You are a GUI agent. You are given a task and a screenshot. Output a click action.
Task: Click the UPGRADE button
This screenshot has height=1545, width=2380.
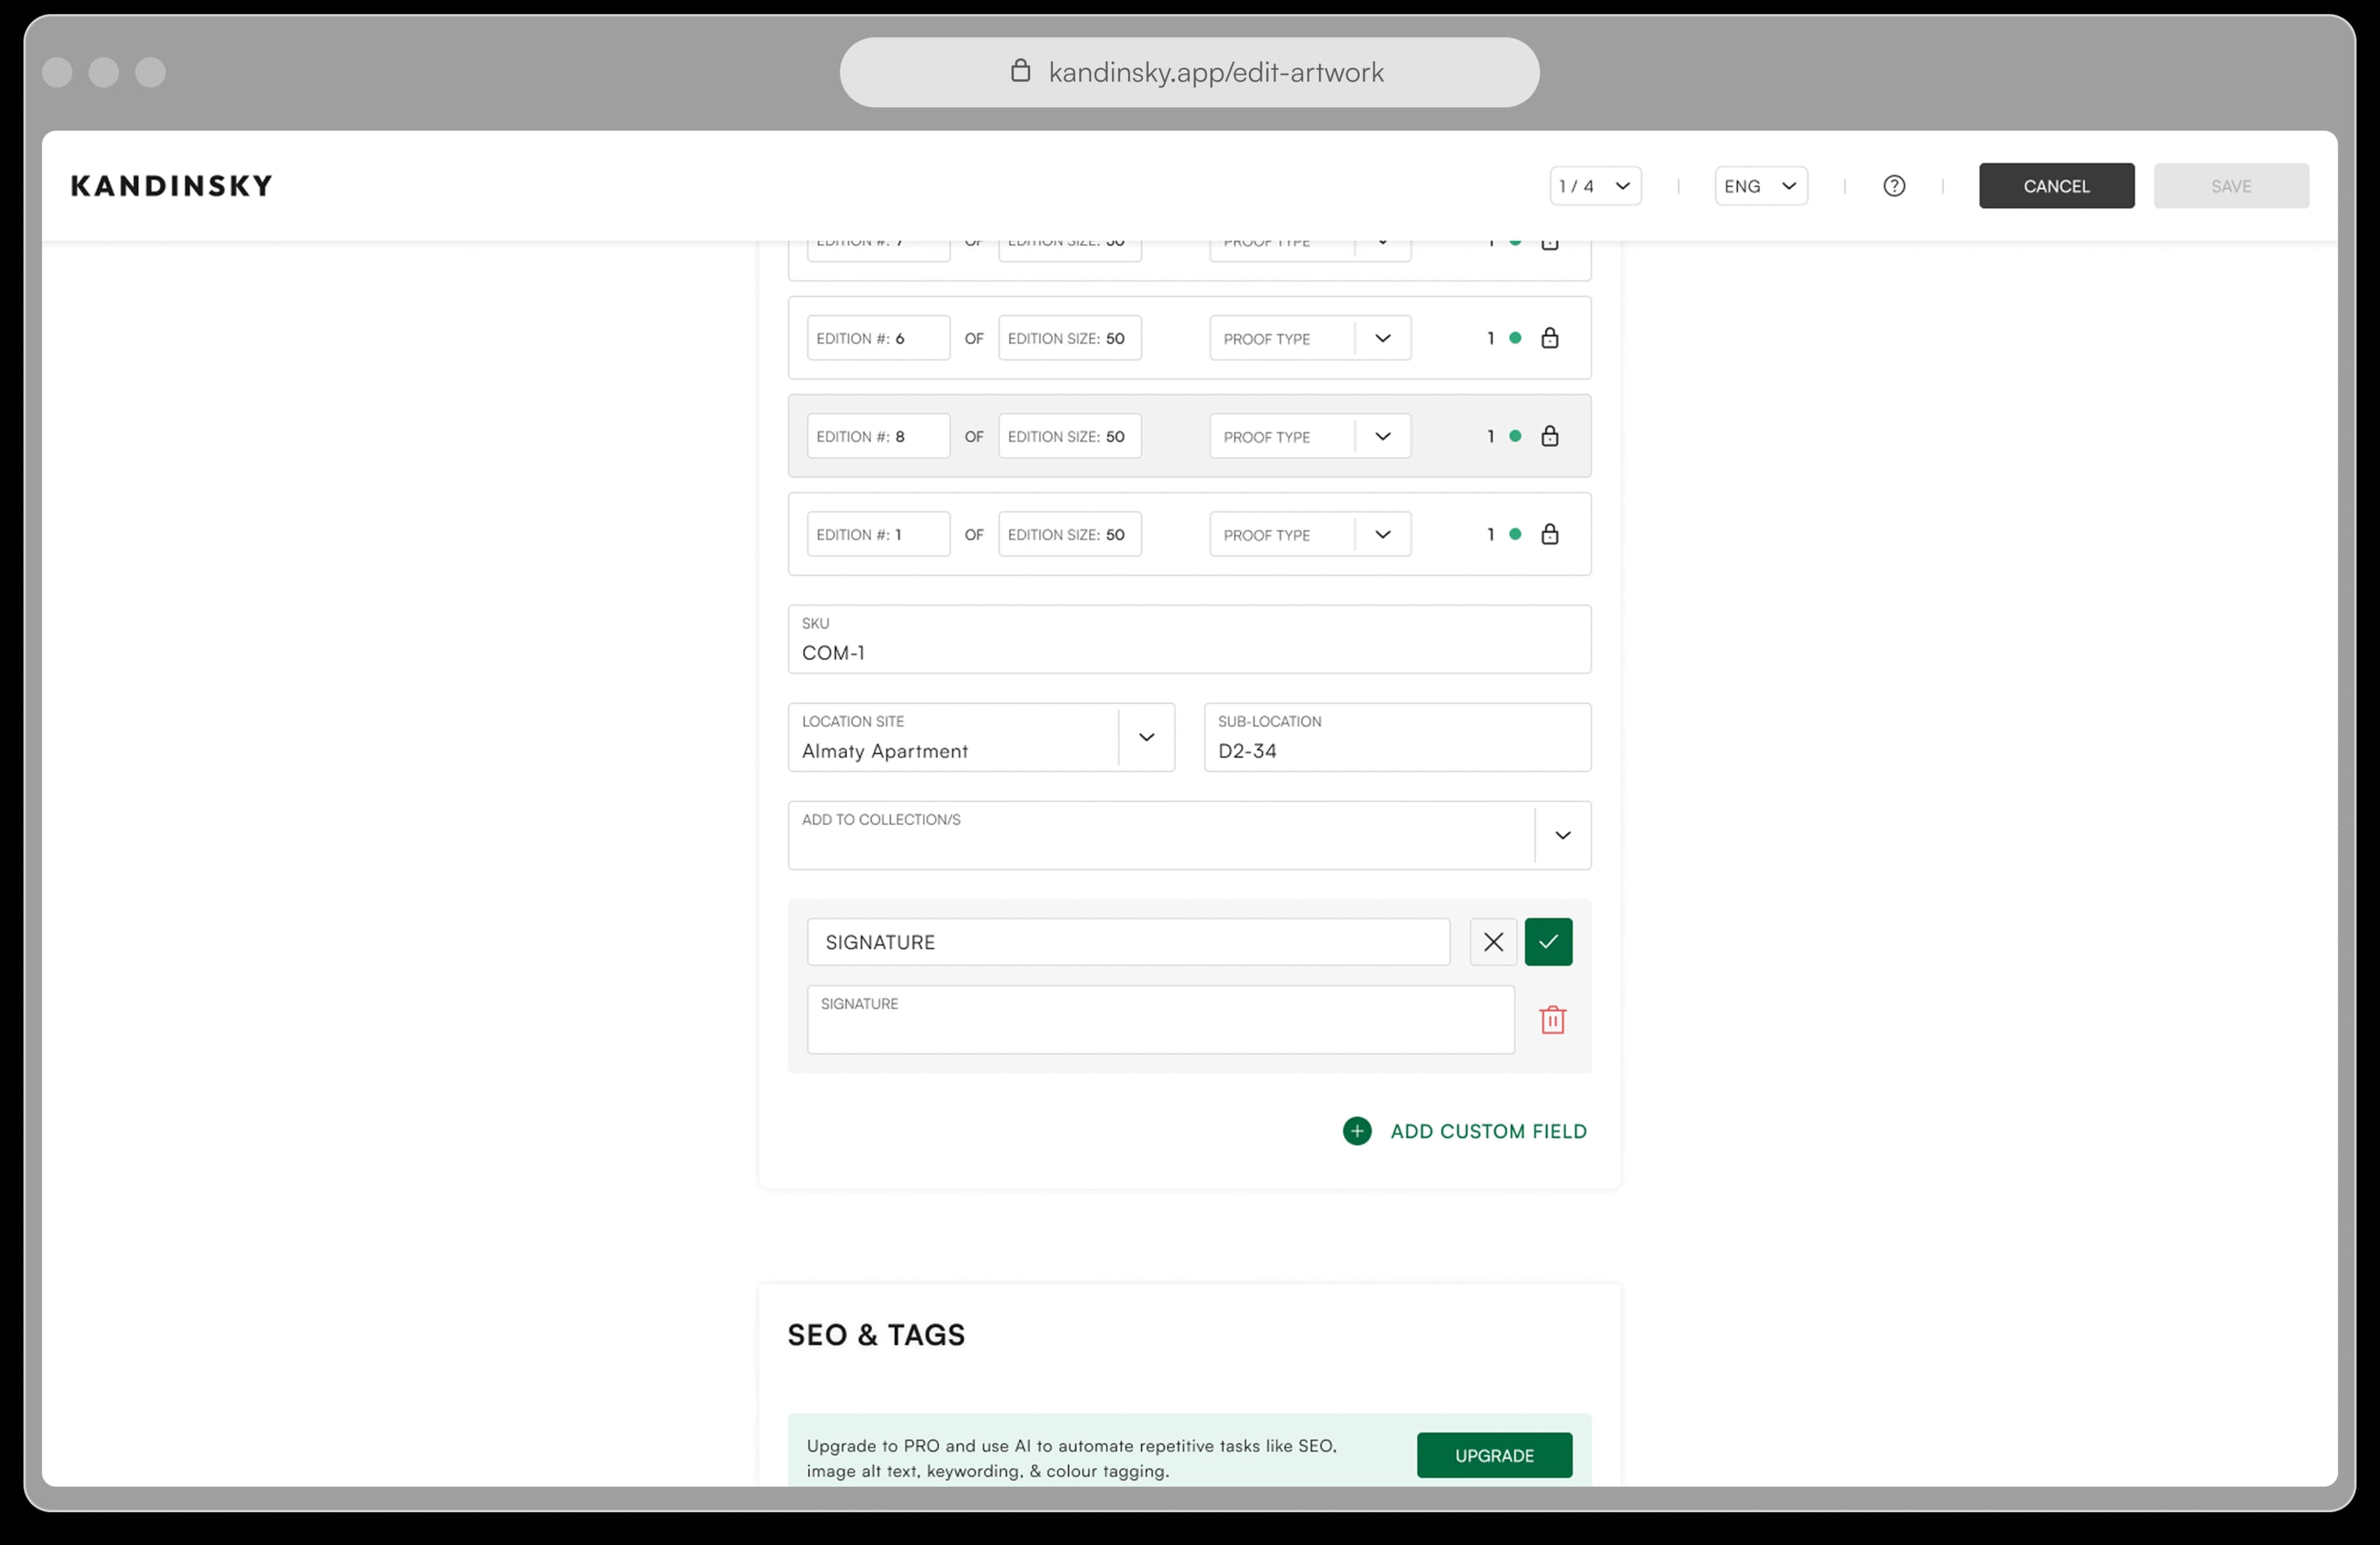pyautogui.click(x=1494, y=1455)
